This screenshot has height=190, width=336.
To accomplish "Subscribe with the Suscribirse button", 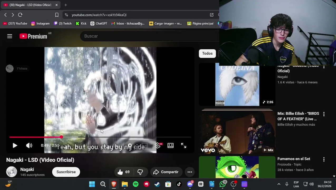I will coord(66,172).
